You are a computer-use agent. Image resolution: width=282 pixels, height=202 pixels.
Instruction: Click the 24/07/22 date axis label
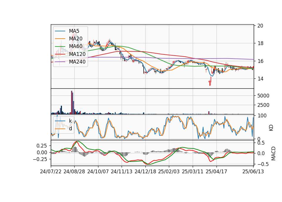51,172
